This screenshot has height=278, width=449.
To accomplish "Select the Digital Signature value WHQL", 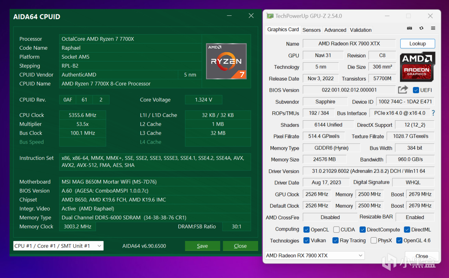I will 413,182.
